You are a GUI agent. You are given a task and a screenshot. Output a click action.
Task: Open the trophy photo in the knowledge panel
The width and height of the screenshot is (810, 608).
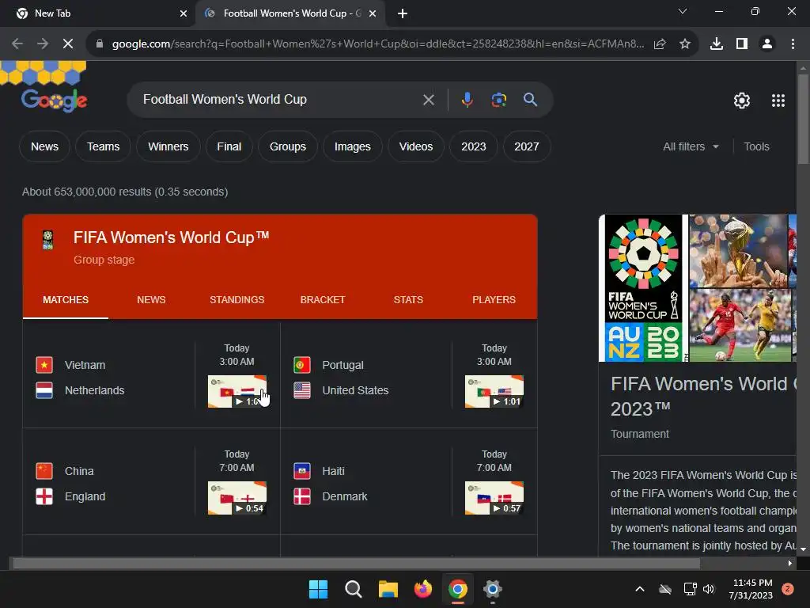click(738, 251)
